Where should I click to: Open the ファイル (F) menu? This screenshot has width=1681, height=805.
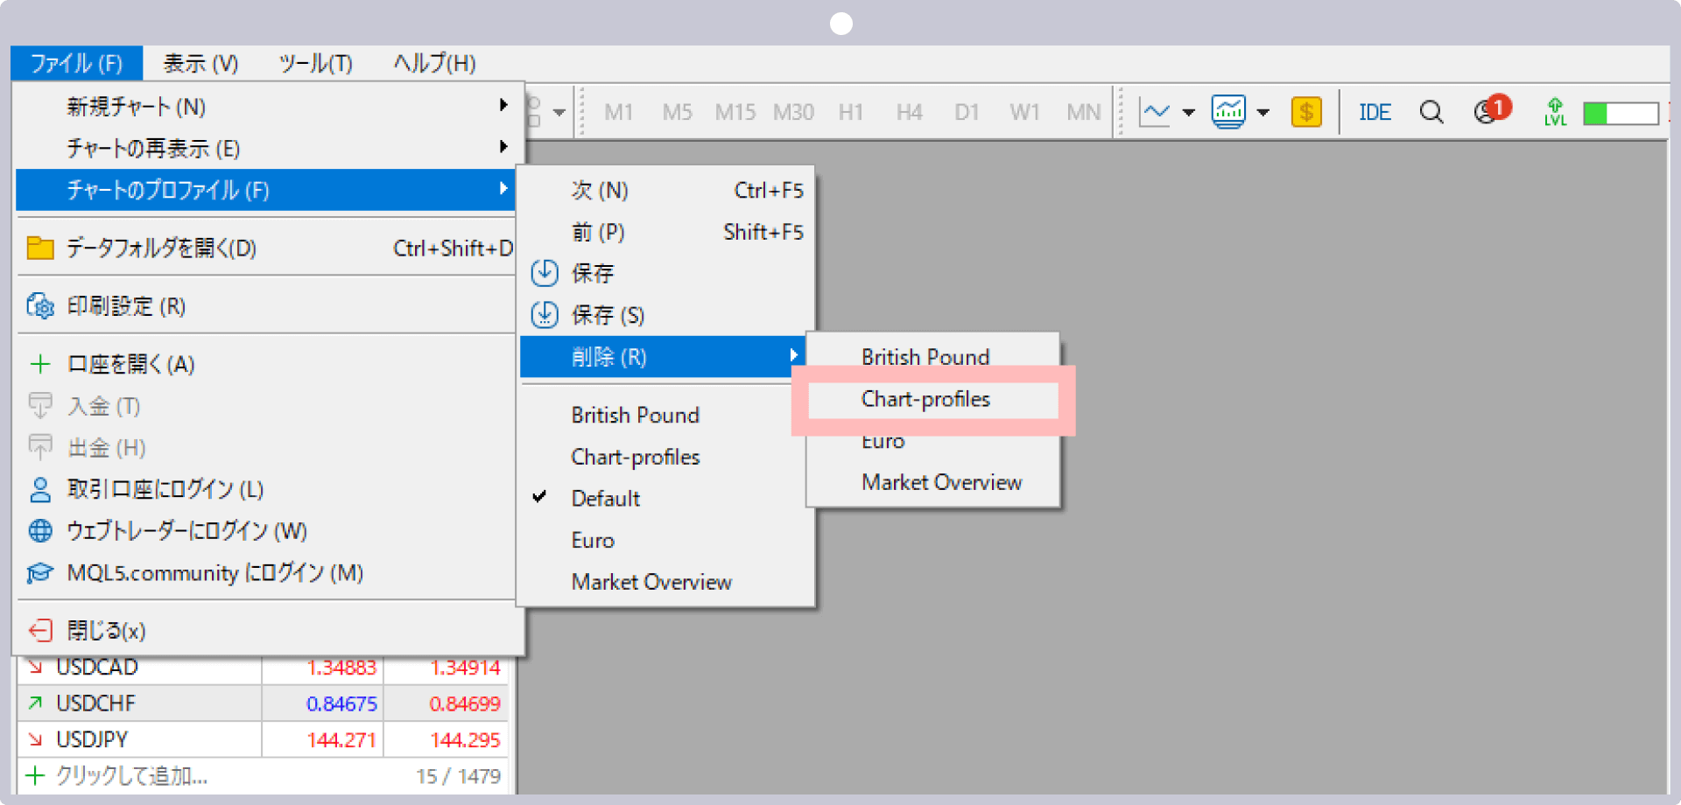point(77,63)
